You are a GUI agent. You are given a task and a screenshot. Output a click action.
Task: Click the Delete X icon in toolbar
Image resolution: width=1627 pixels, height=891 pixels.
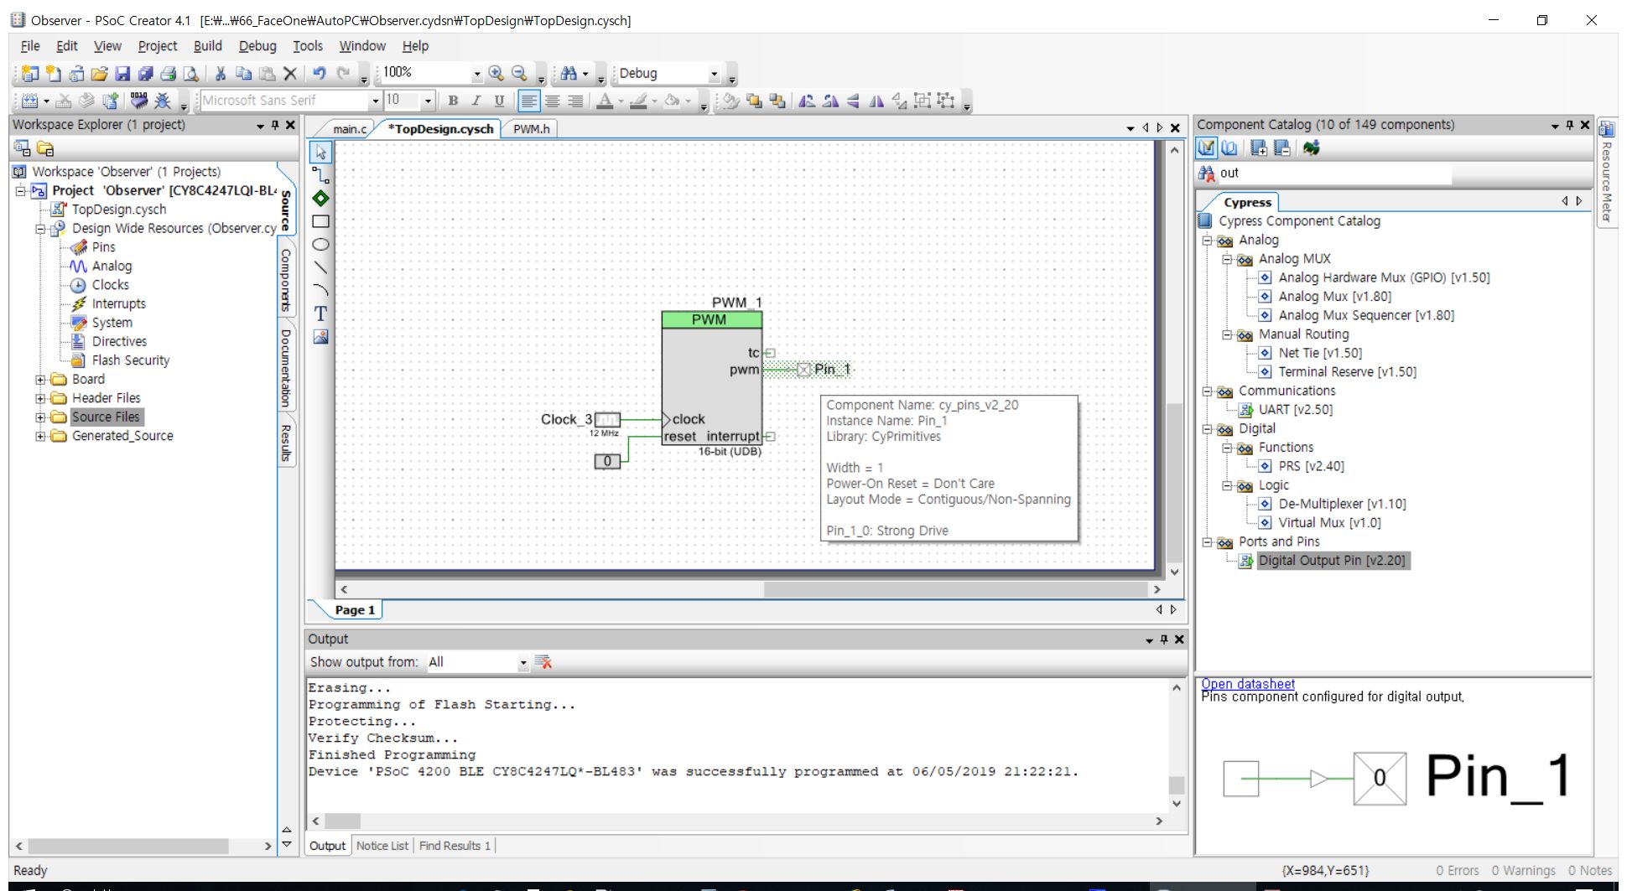pos(290,74)
